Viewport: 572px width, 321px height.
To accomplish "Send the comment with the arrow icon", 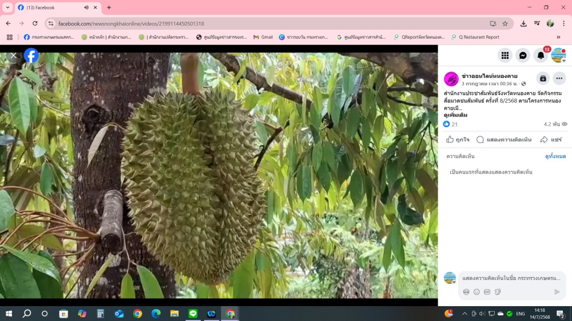I will point(557,292).
